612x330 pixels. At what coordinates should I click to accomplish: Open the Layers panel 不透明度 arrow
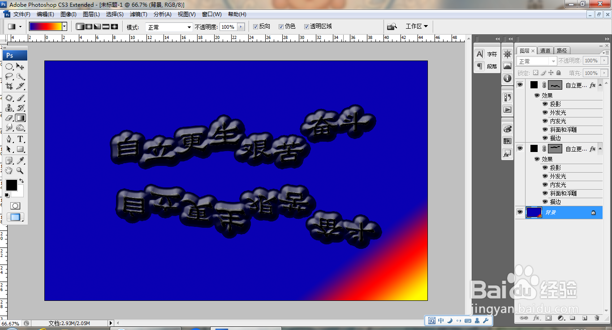pyautogui.click(x=604, y=61)
